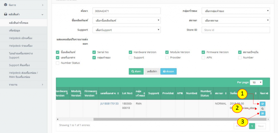Click the left arrow of the table's horizontal scrollbar
Viewport: 278px width, 133px height.
(58, 119)
